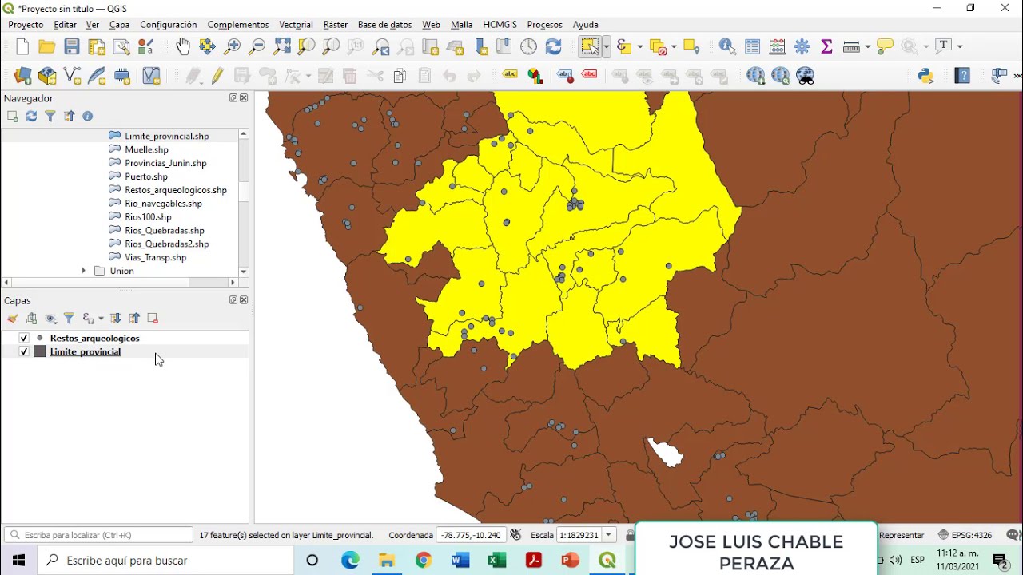Open the Processing Toolbox gear icon
1023x575 pixels.
[x=802, y=47]
